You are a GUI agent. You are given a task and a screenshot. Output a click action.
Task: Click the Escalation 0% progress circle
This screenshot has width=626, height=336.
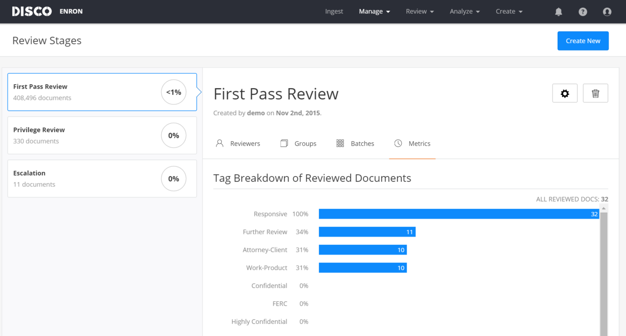pyautogui.click(x=174, y=179)
